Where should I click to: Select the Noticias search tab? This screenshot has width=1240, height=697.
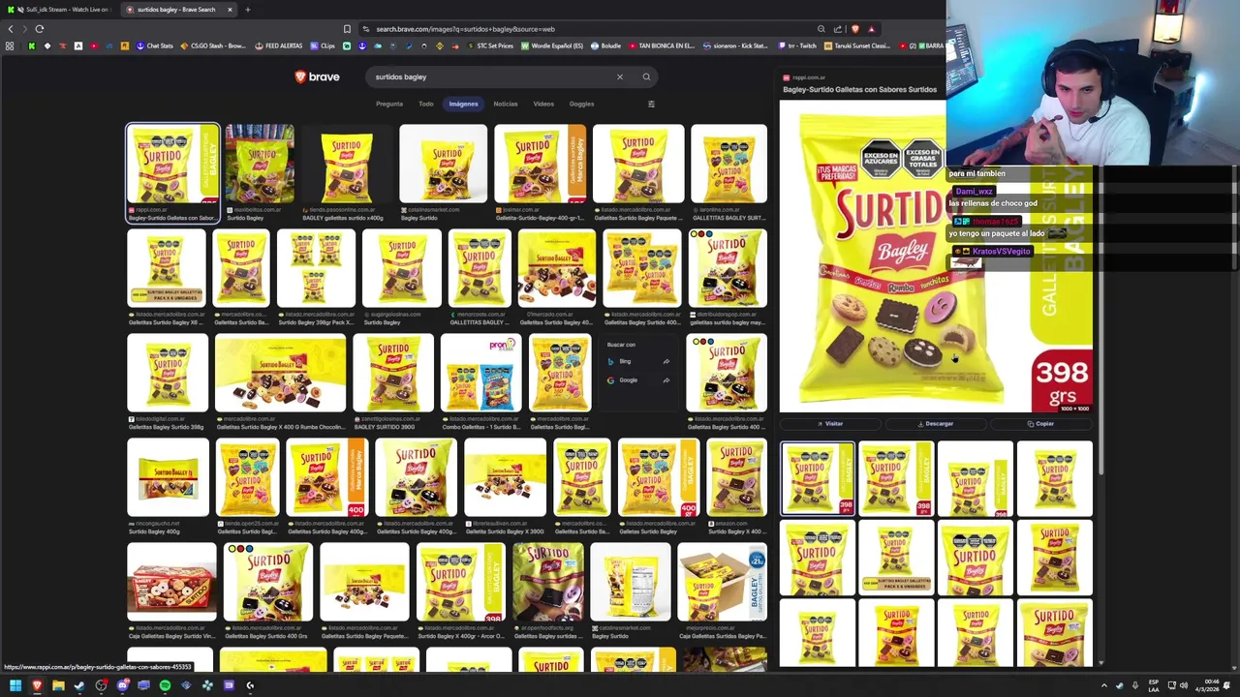[505, 104]
